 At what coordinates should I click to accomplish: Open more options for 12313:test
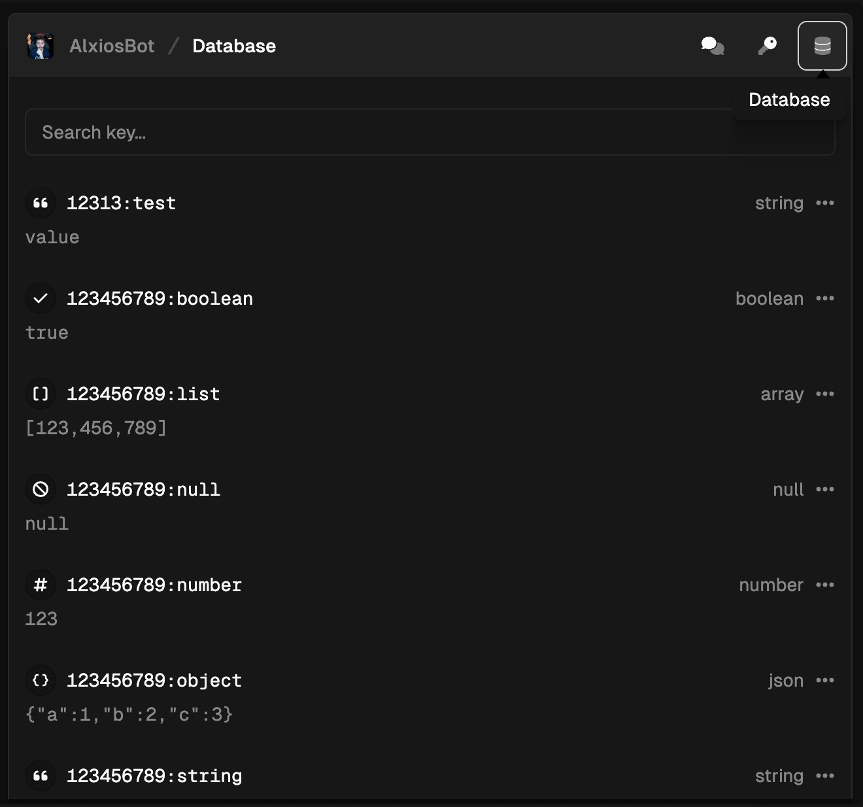[x=825, y=203]
